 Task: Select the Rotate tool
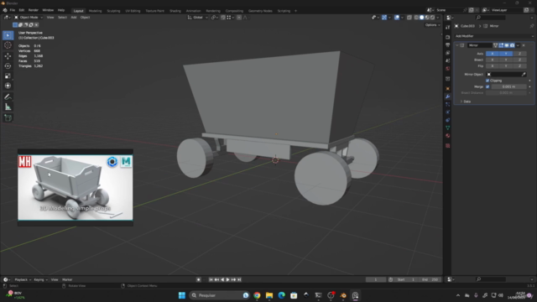[x=8, y=65]
